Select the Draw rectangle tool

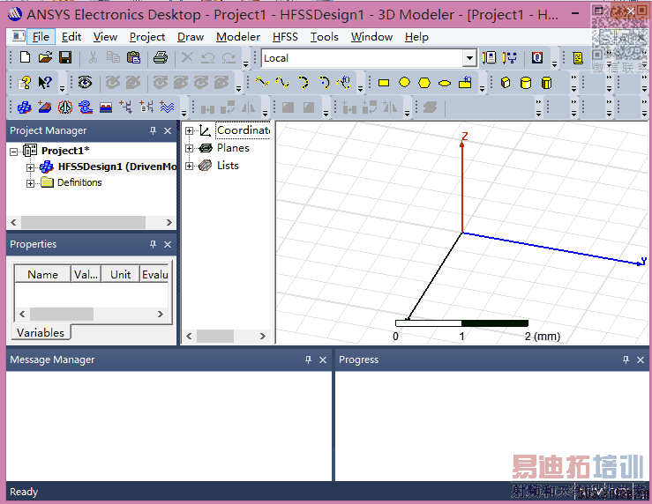(384, 83)
